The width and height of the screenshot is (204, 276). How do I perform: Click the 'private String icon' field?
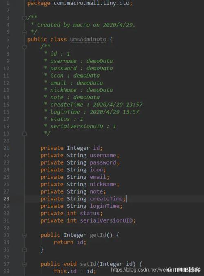pyautogui.click(x=73, y=170)
